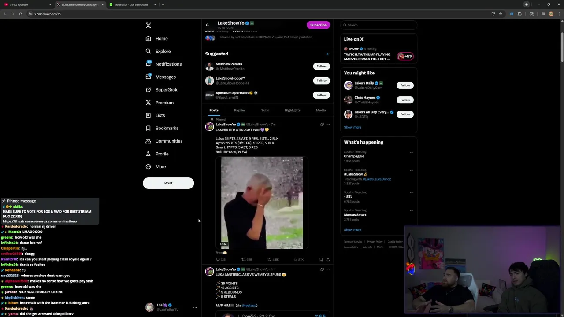Open Explore search icon in sidebar
564x317 pixels.
[x=148, y=51]
